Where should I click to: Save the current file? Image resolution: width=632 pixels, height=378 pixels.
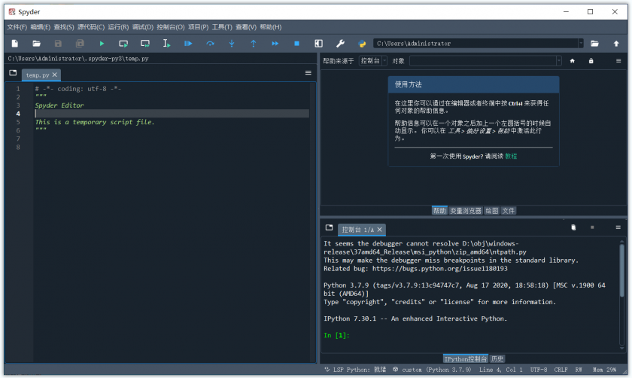point(58,43)
